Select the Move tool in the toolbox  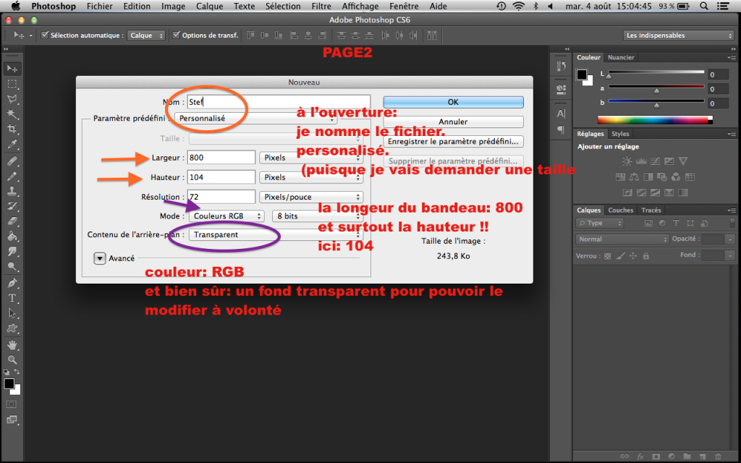coord(12,69)
